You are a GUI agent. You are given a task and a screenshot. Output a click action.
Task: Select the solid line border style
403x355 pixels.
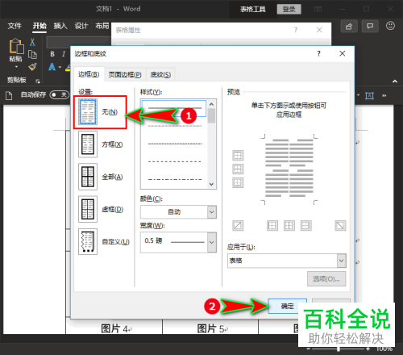(x=174, y=108)
